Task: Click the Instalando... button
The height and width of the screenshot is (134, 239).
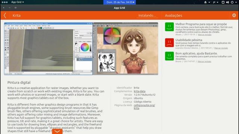Action: tap(147, 16)
